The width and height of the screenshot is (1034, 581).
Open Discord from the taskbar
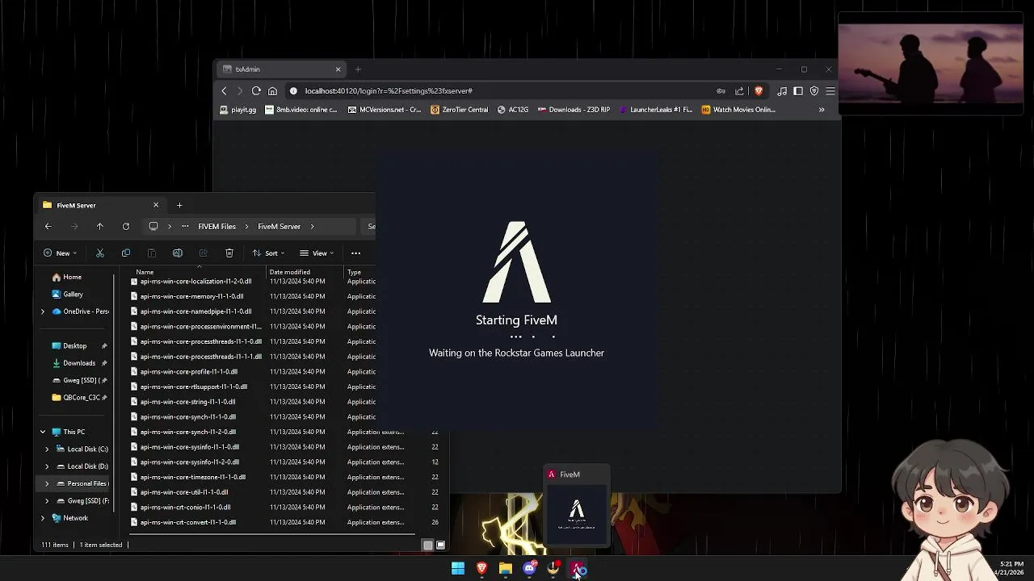click(x=530, y=569)
